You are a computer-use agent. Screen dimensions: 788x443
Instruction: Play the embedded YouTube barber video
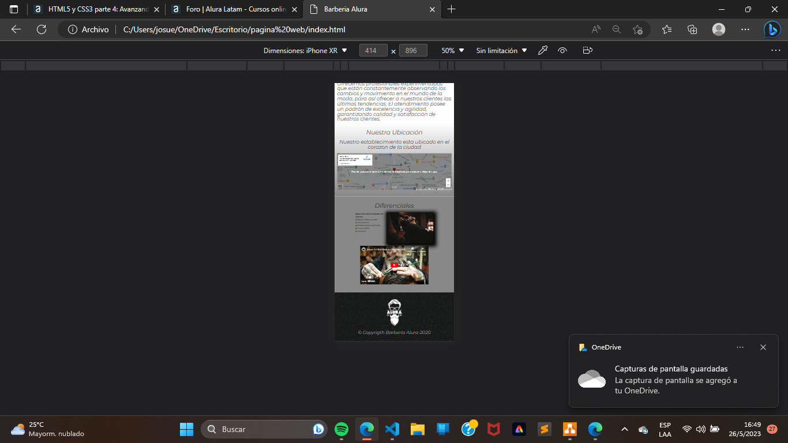[x=394, y=265]
